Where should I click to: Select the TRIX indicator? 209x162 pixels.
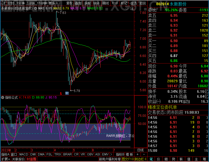point(58,154)
